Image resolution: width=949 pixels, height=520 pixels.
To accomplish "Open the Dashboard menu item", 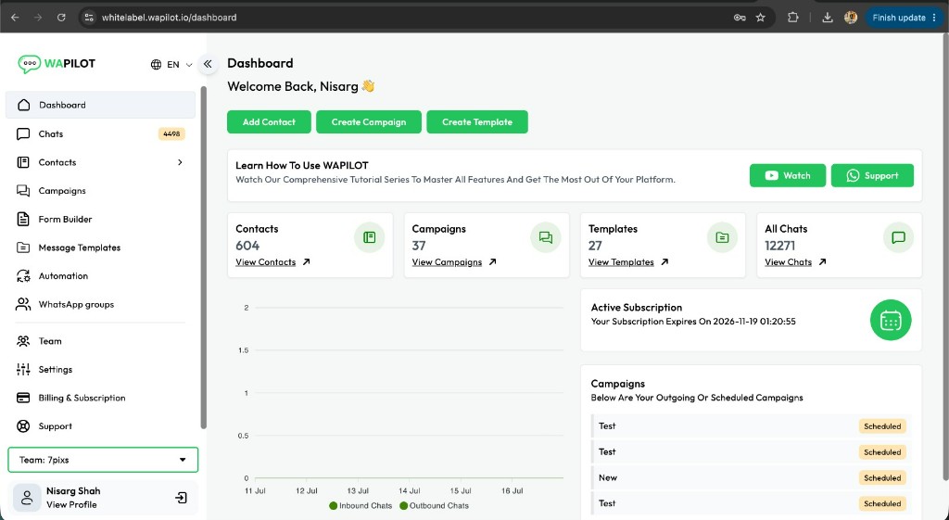I will tap(100, 105).
